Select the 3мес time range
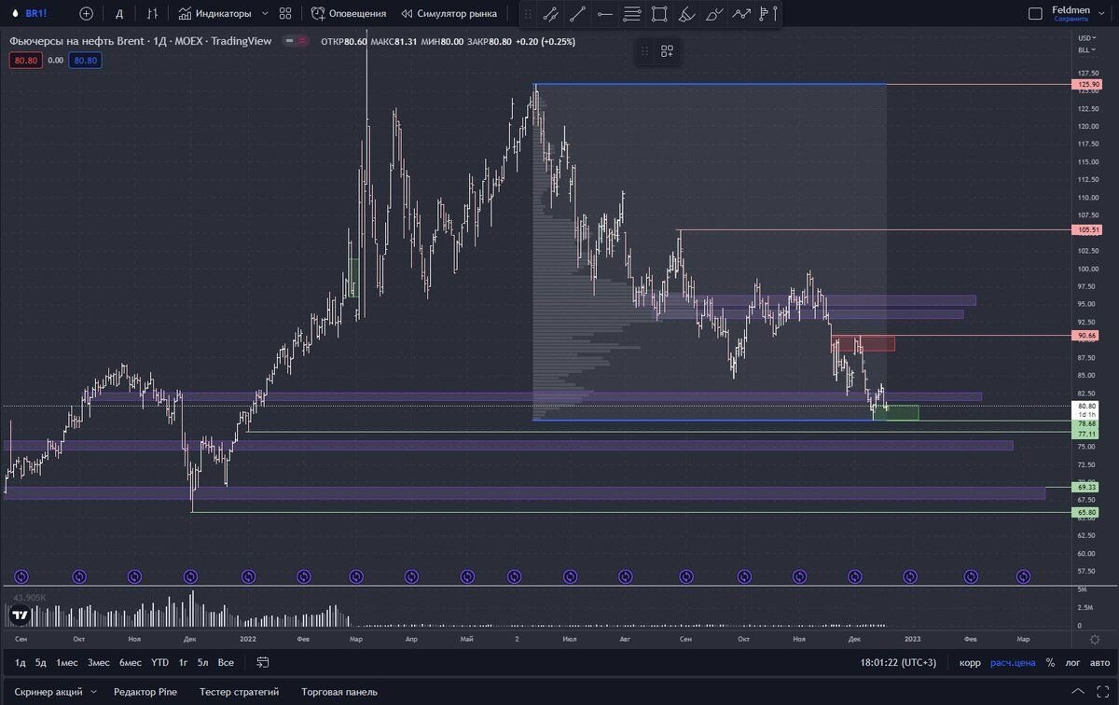 pyautogui.click(x=98, y=663)
